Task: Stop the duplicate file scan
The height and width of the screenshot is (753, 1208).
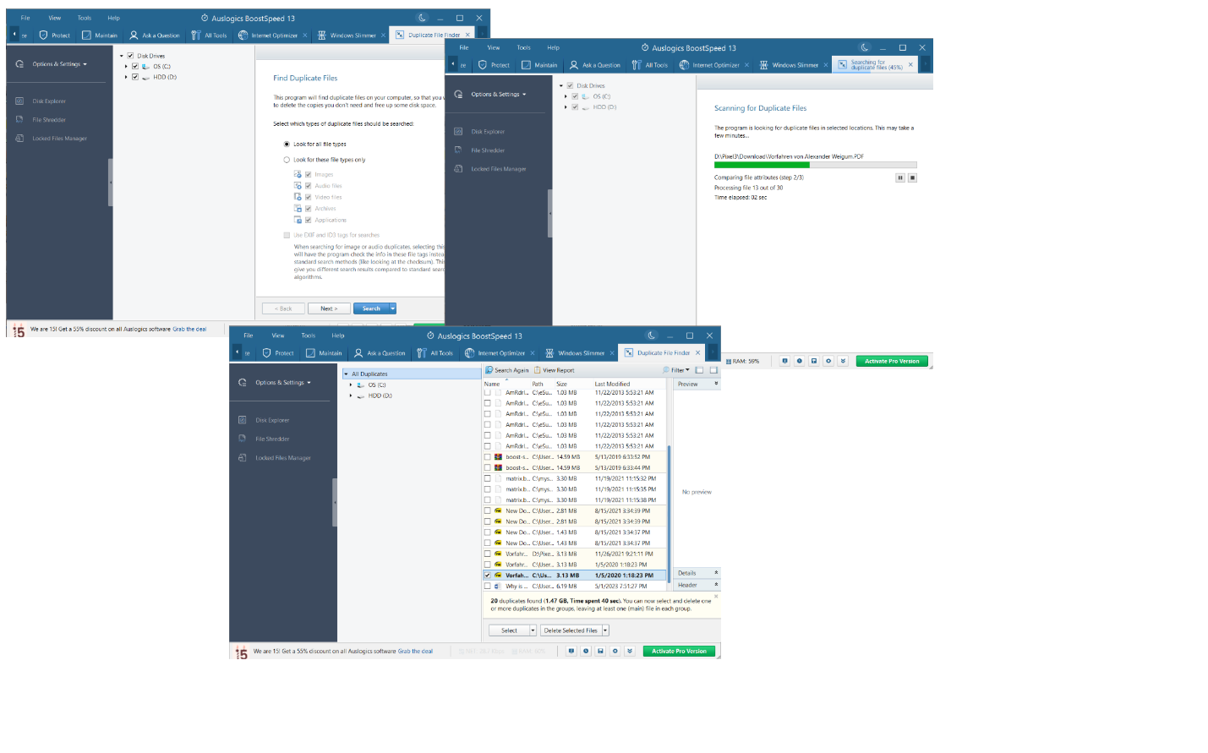Action: click(x=913, y=177)
